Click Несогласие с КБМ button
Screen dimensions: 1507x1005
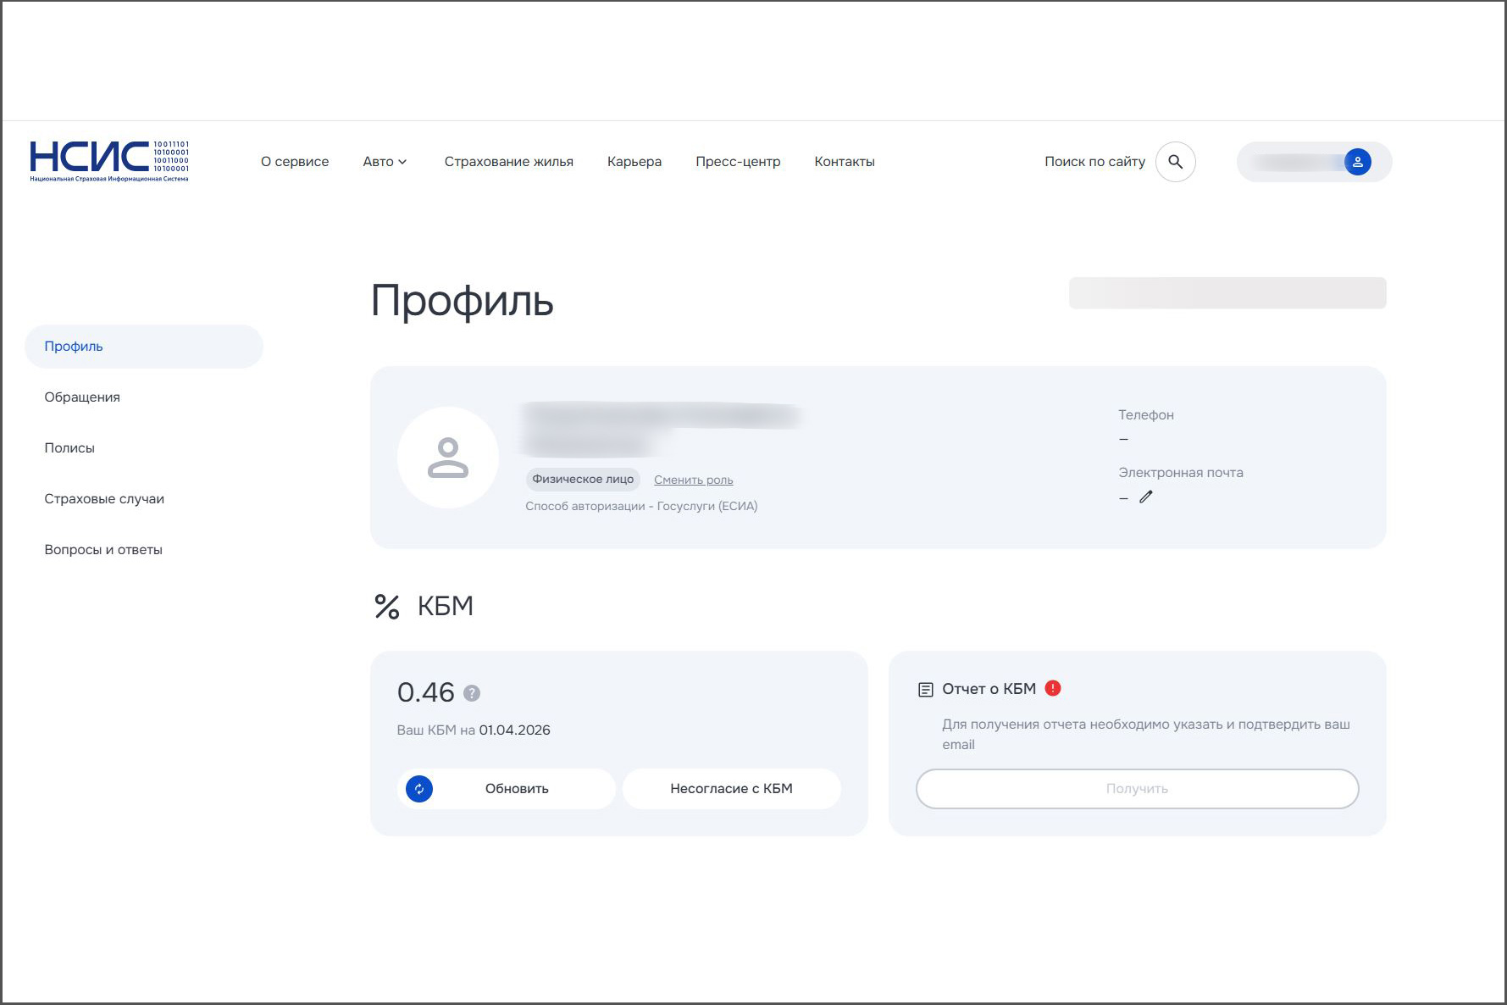coord(732,789)
